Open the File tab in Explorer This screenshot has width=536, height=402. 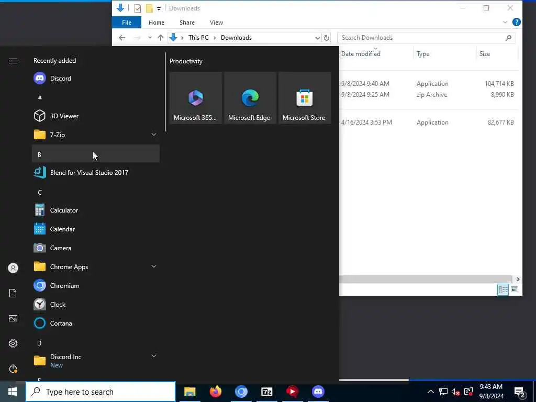coord(127,23)
